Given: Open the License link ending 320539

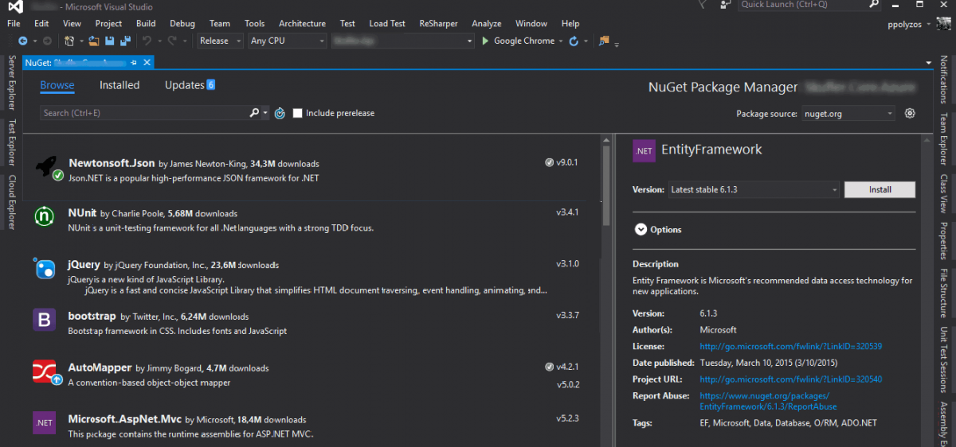Looking at the screenshot, I should pyautogui.click(x=790, y=347).
